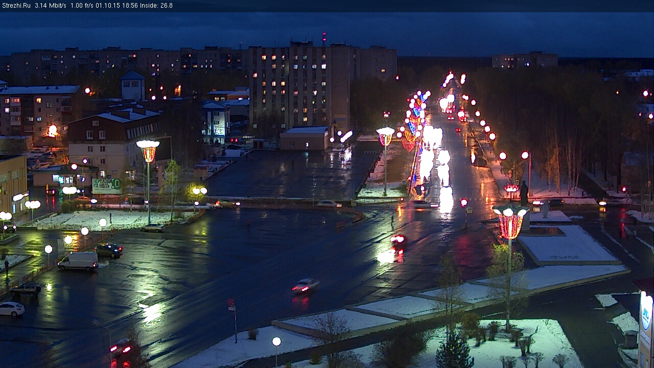Select the 01.10.15 date stamp
Screen dimensions: 654x368
(x=107, y=6)
